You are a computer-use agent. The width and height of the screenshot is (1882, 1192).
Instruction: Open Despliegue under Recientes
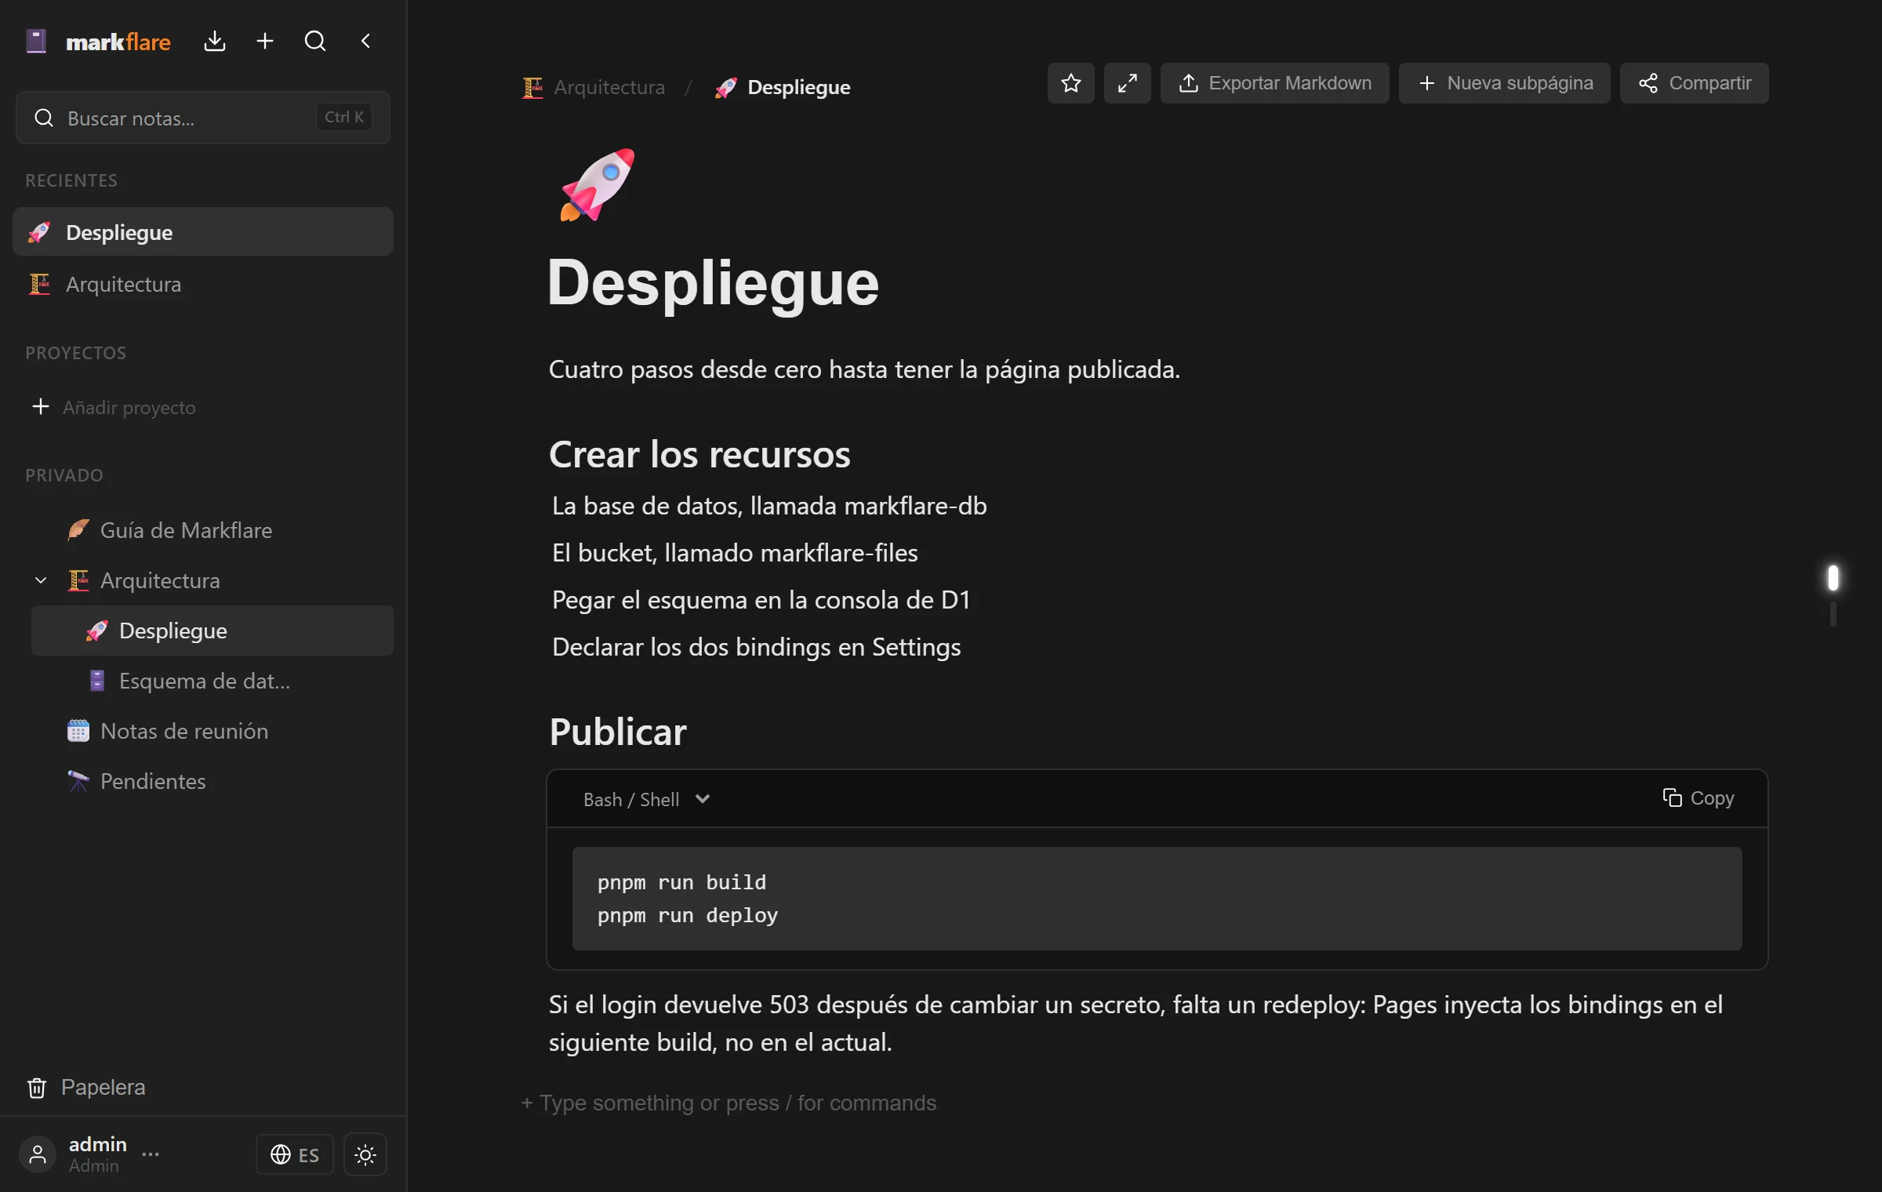(203, 231)
